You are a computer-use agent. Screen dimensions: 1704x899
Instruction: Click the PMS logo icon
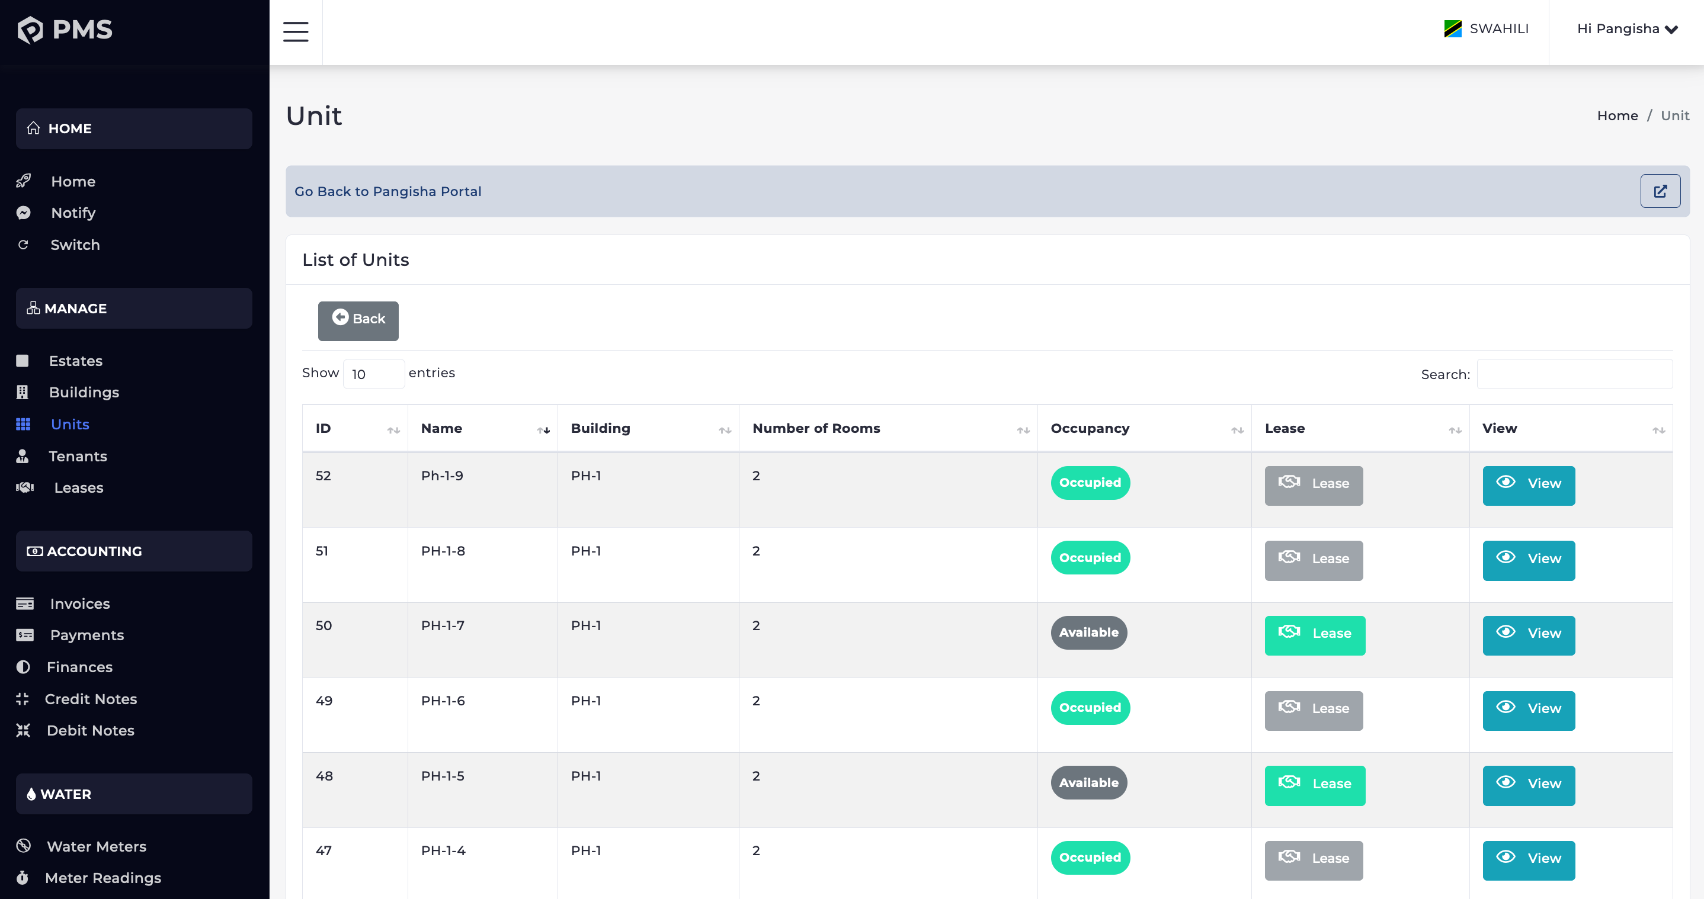[x=30, y=29]
